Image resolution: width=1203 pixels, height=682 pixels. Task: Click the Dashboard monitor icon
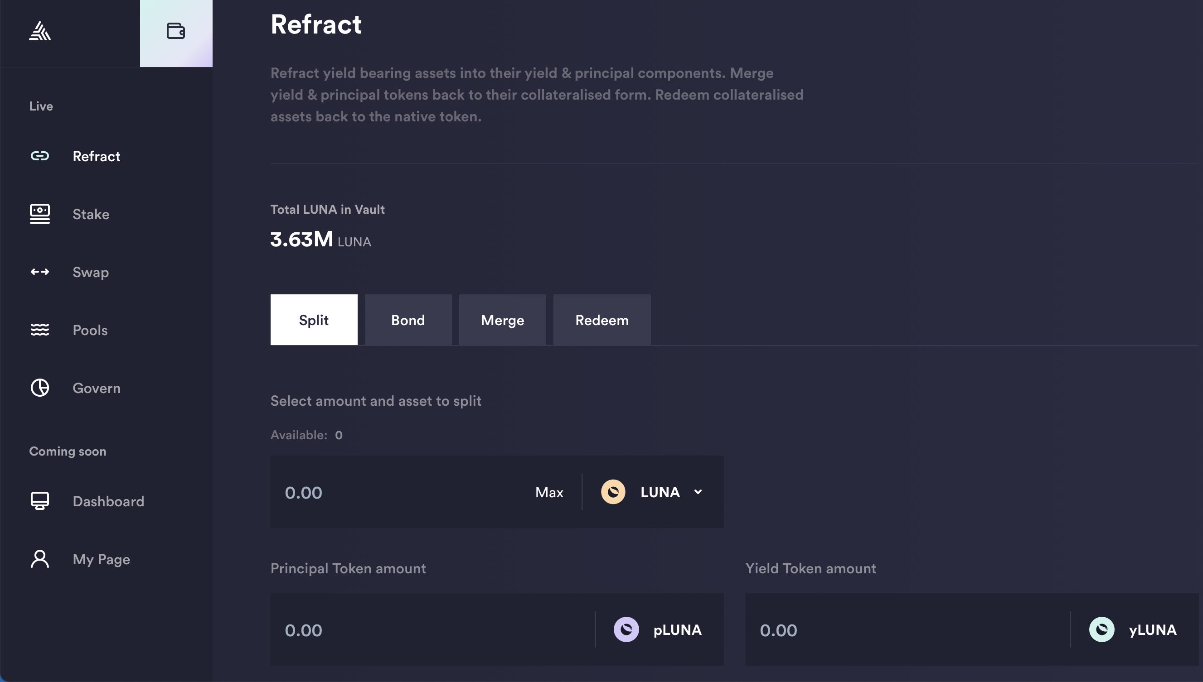coord(40,500)
